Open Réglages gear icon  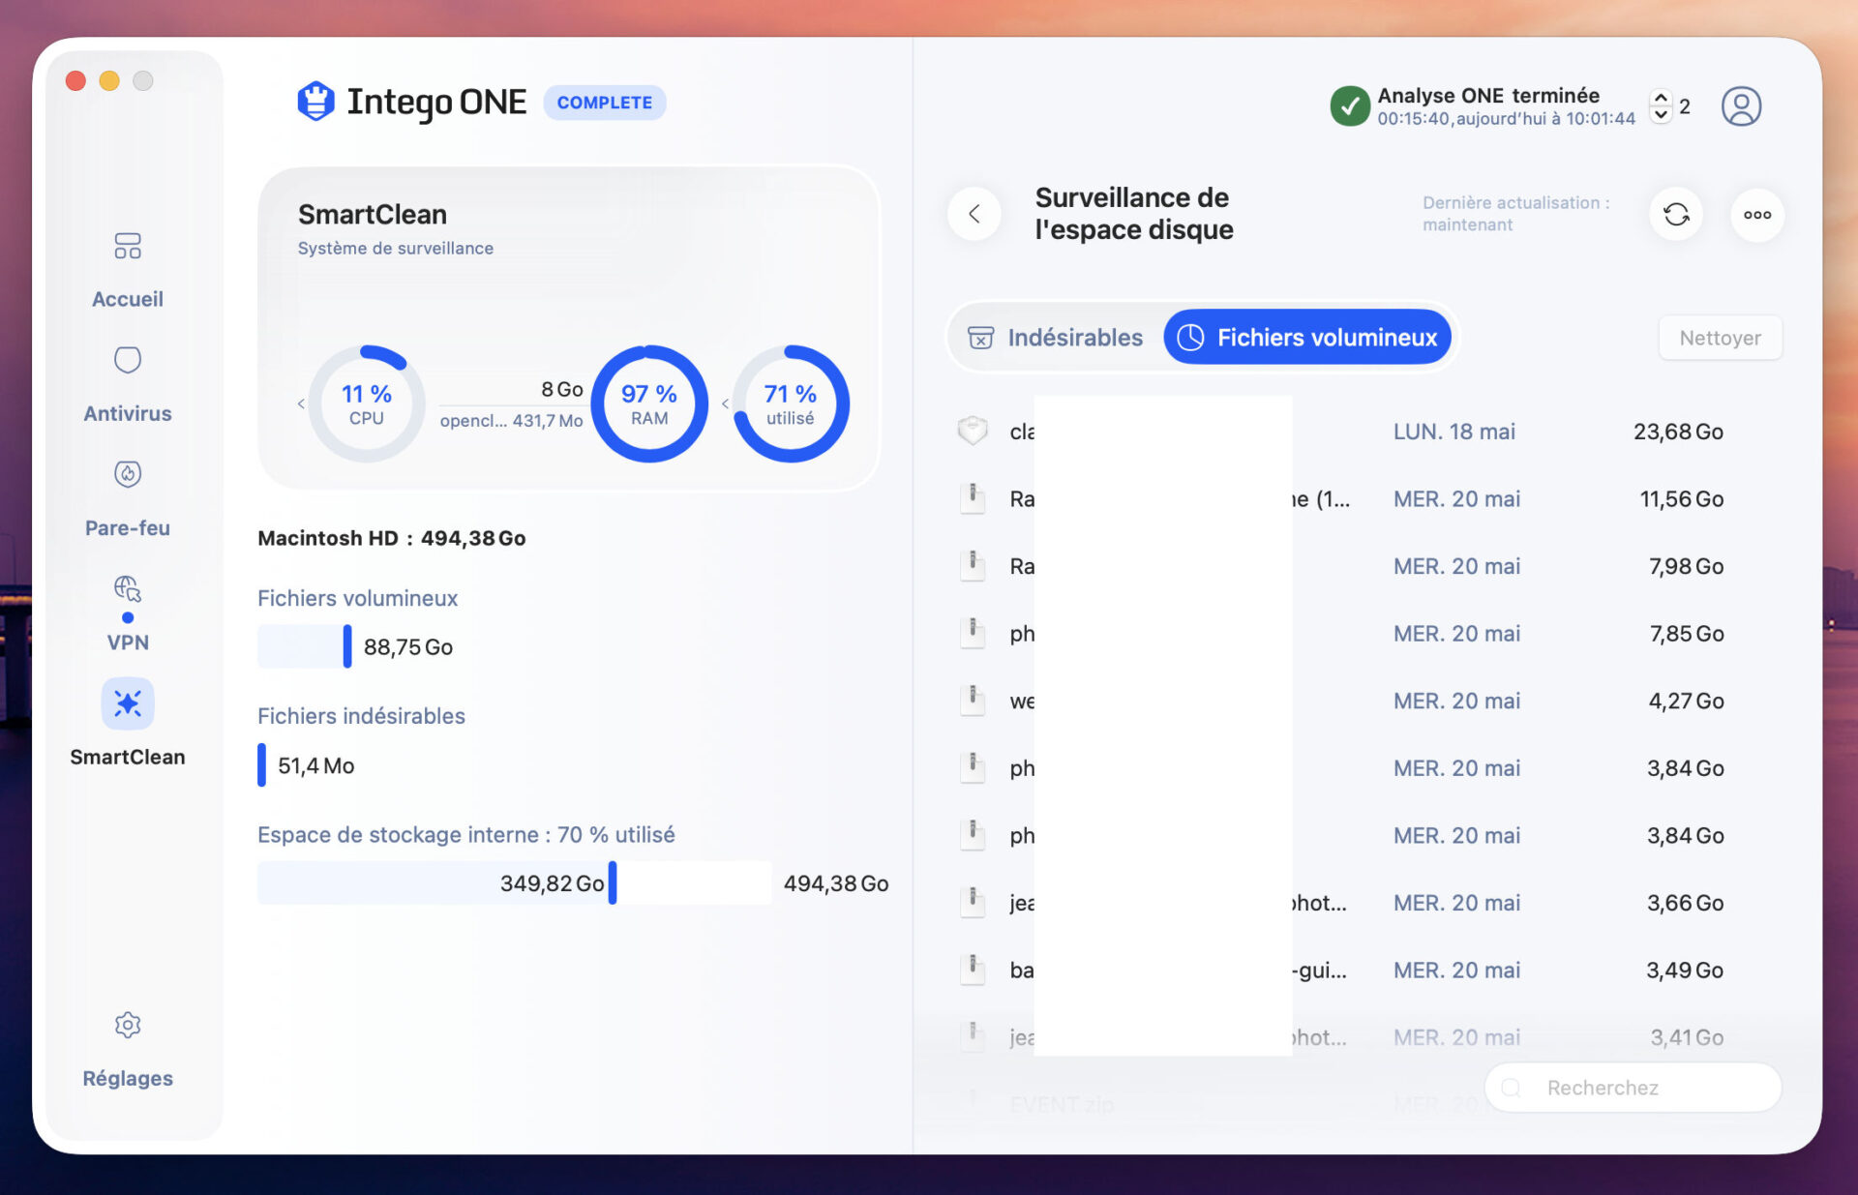pos(128,1025)
